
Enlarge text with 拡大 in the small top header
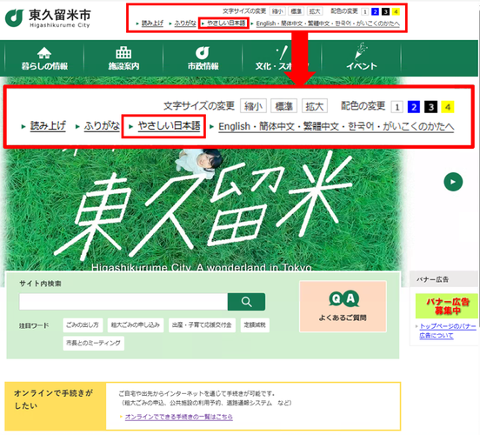pyautogui.click(x=315, y=11)
